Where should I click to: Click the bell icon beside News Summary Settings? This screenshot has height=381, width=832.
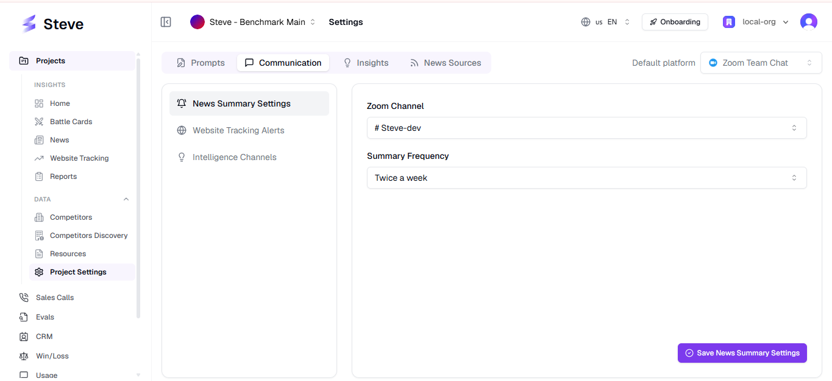click(182, 103)
